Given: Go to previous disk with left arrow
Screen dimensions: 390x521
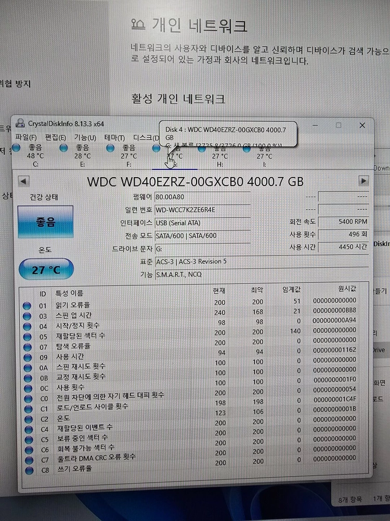Looking at the screenshot, I should point(23,181).
